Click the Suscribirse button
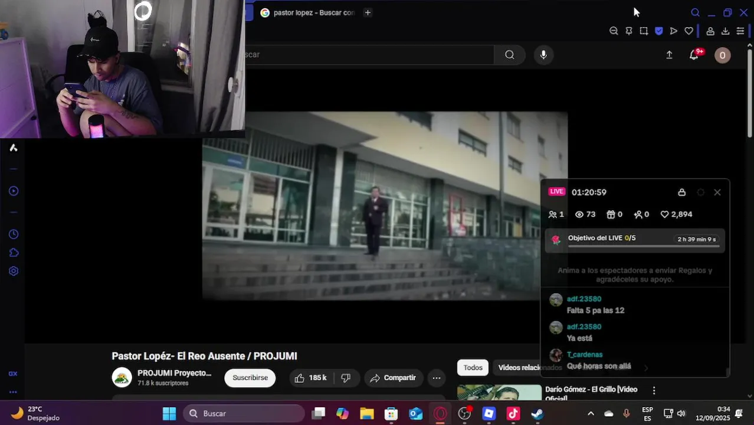This screenshot has height=425, width=754. 250,378
